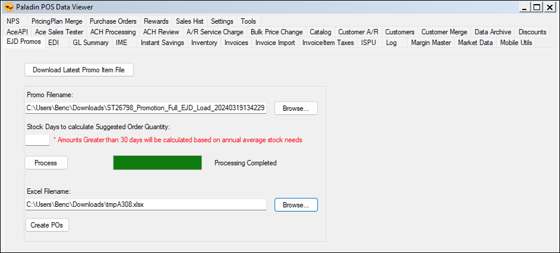Click the Stock Days input box
Viewport: 560px width, 253px height.
(37, 140)
